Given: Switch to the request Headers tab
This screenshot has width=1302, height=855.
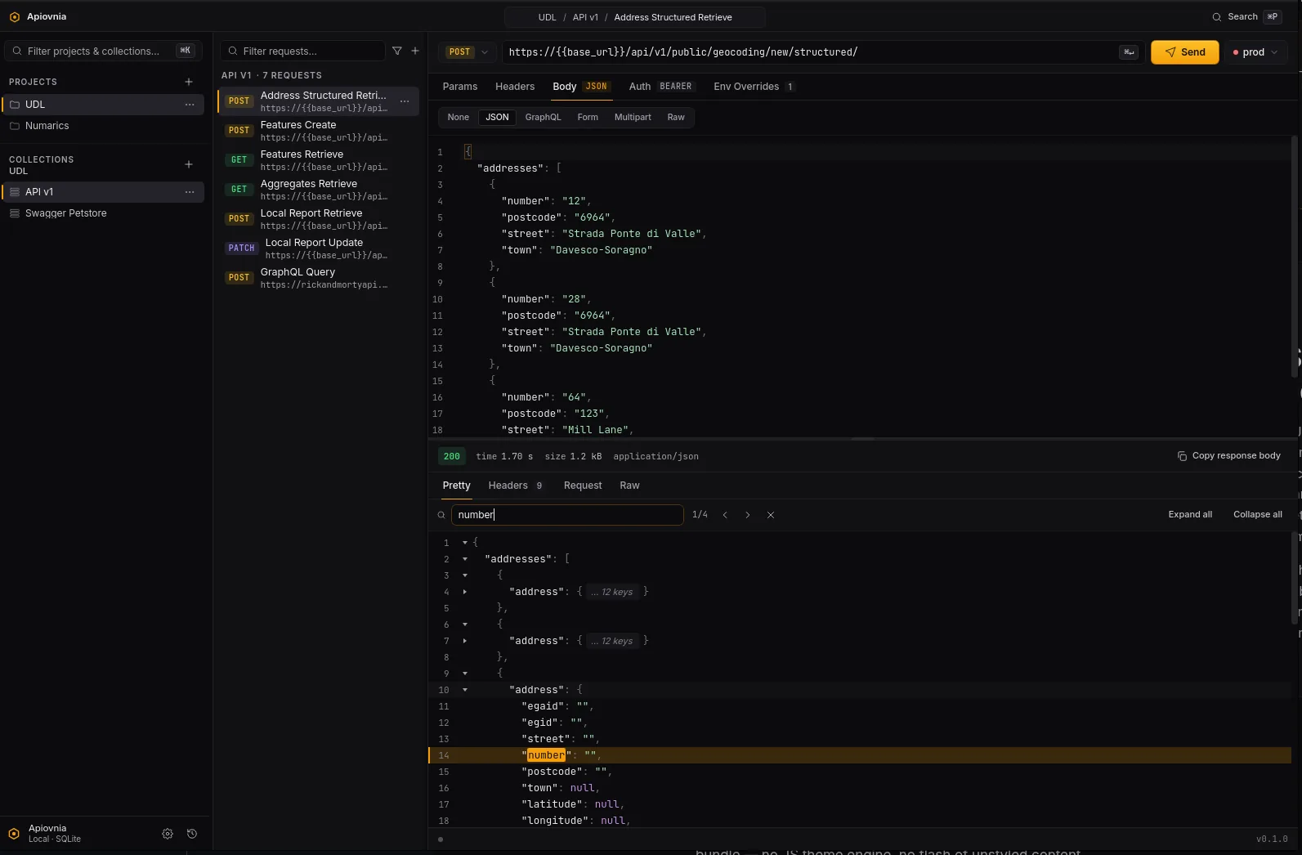Looking at the screenshot, I should pos(515,87).
